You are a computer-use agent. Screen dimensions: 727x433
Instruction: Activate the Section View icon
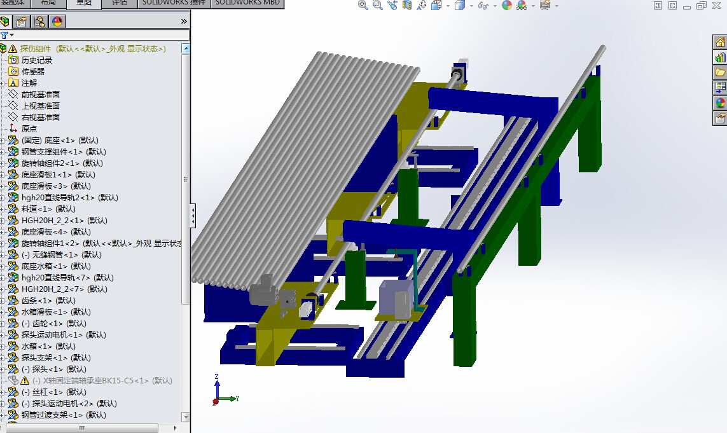pos(406,5)
